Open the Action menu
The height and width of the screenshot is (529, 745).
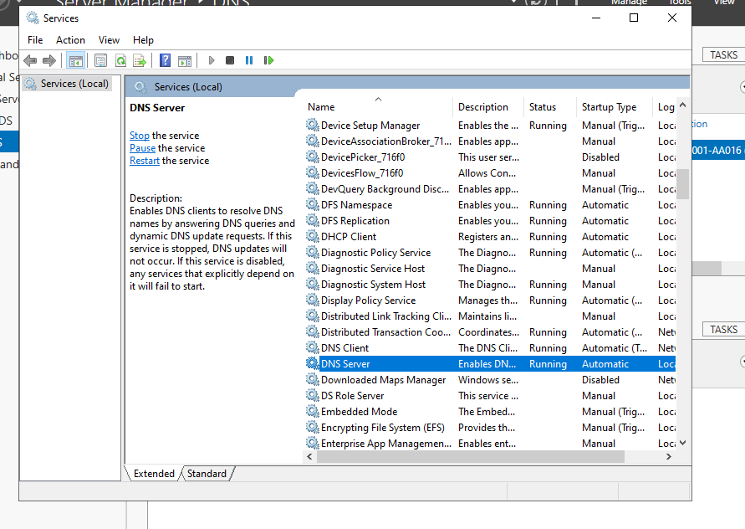pos(70,39)
